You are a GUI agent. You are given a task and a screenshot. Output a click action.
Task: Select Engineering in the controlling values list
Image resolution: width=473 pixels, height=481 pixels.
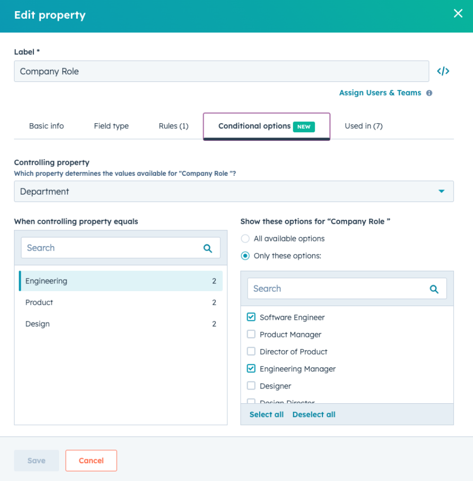pos(121,281)
